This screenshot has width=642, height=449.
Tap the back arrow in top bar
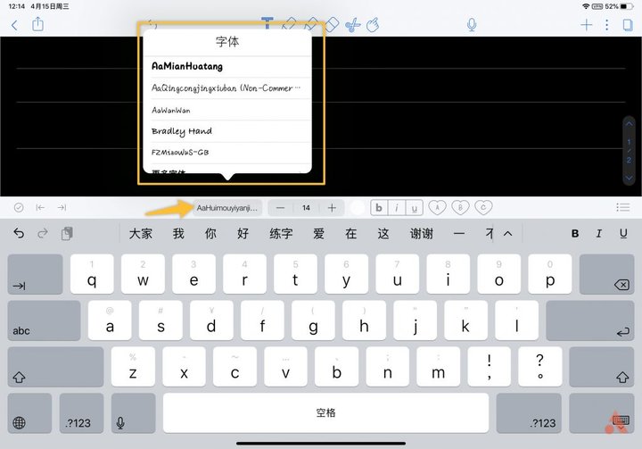pyautogui.click(x=14, y=25)
